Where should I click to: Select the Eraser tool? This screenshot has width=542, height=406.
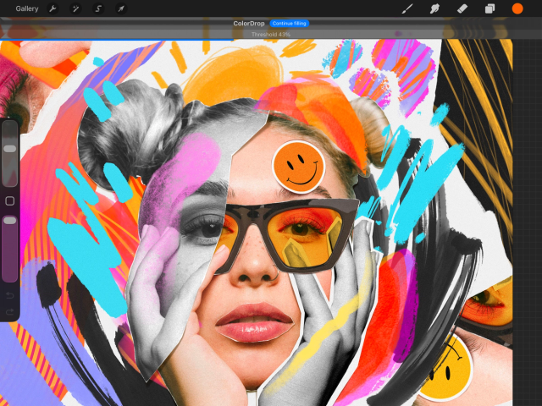click(x=462, y=8)
